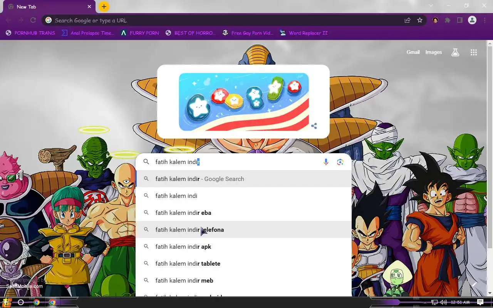Image resolution: width=493 pixels, height=308 pixels.
Task: Start voice search with microphone
Action: (x=326, y=162)
